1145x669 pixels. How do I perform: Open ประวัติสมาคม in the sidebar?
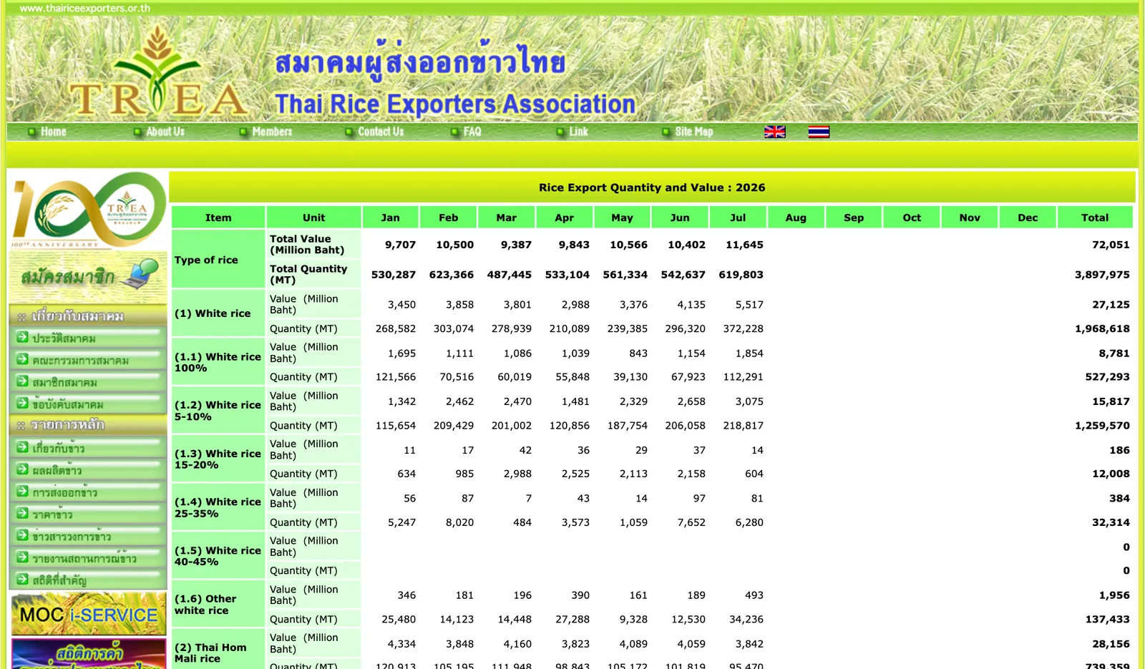click(x=89, y=338)
